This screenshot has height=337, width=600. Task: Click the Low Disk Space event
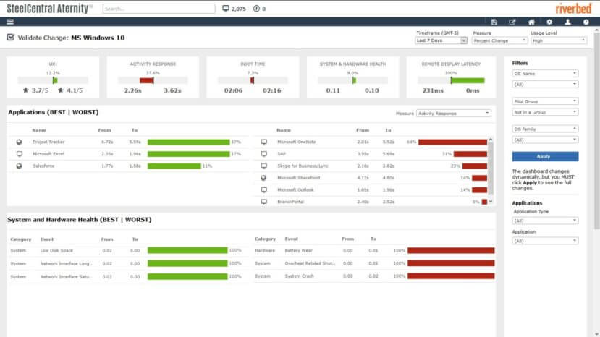pyautogui.click(x=56, y=250)
